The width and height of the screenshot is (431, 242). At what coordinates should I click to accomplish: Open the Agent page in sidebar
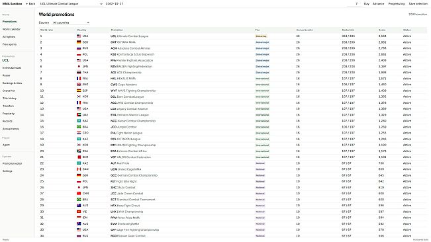point(6,145)
